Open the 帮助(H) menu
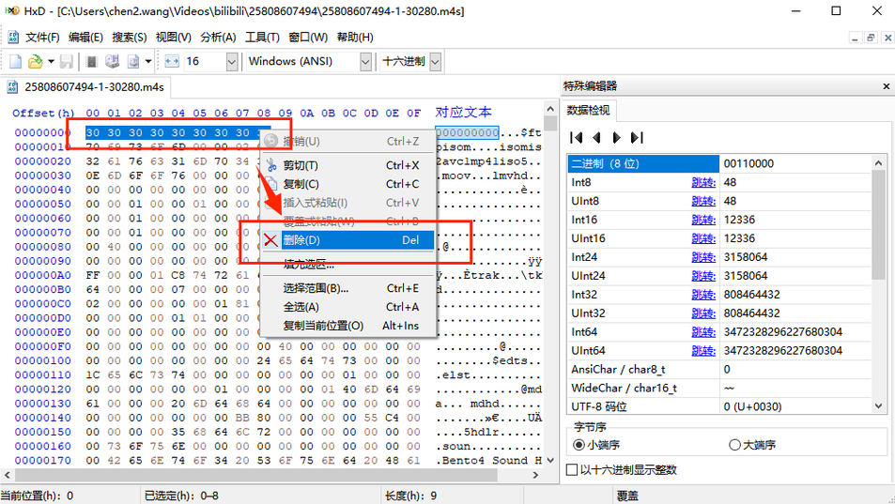The width and height of the screenshot is (895, 504). click(355, 37)
